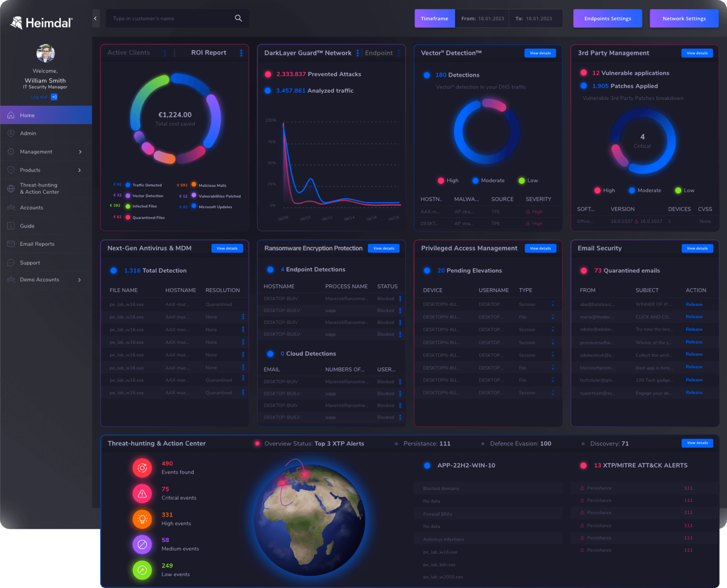
Task: Approve the first pending elevation with the checkmark icon
Action: [x=553, y=302]
